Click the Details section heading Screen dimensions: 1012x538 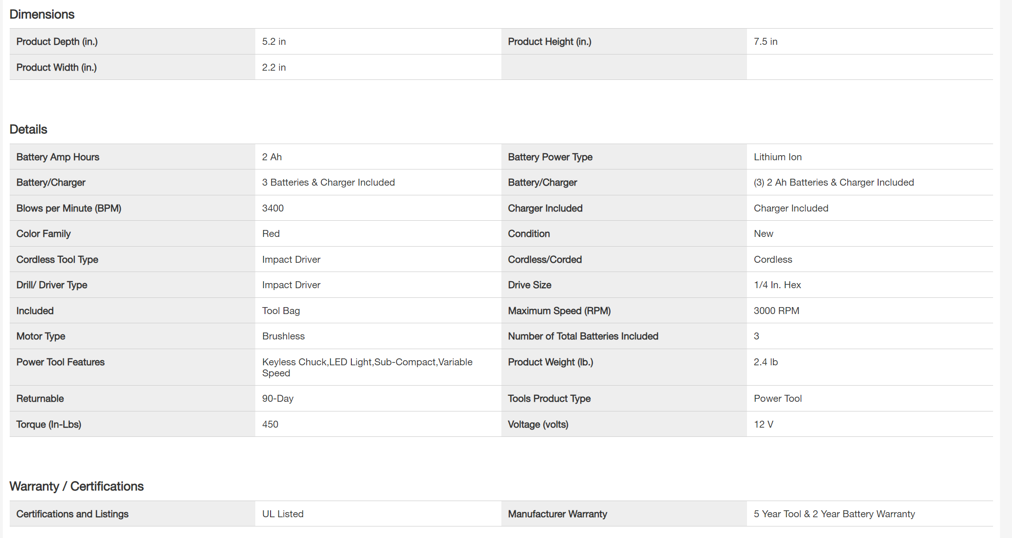(x=28, y=129)
